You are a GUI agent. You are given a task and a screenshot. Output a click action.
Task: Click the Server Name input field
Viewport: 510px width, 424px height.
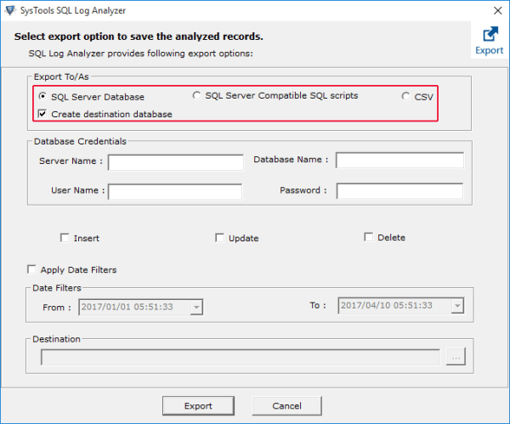coord(175,162)
